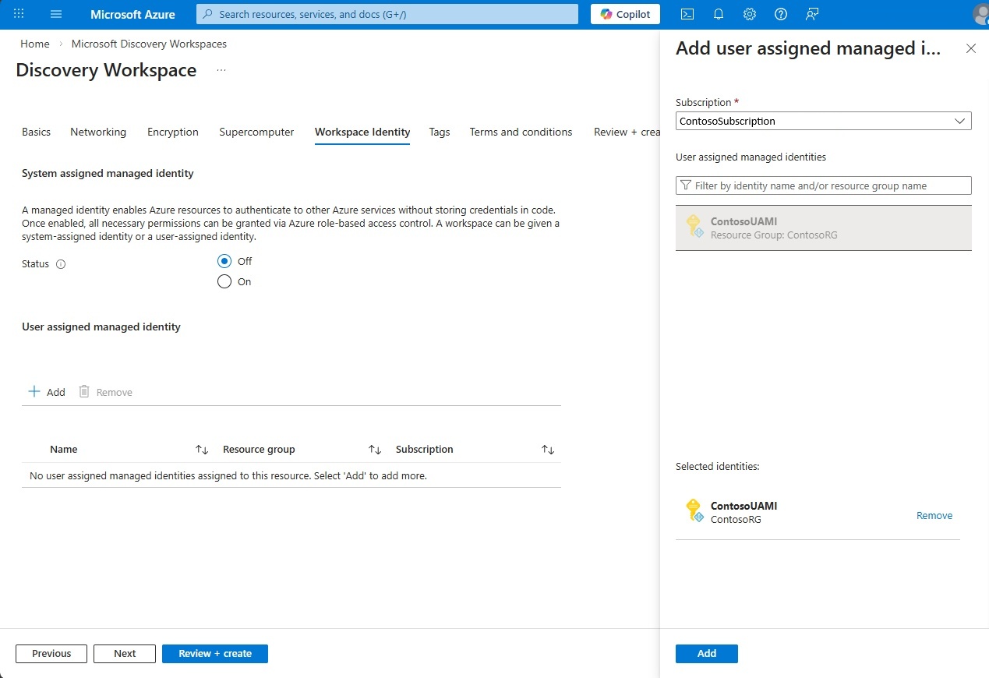This screenshot has height=678, width=989.
Task: Click the 'Selected identities:' label
Action: [x=718, y=467]
